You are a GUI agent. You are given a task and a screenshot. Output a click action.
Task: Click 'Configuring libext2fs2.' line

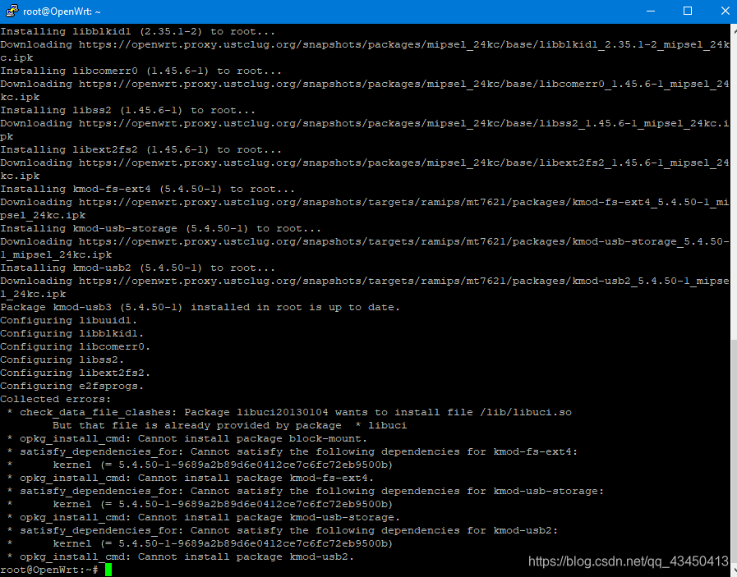(76, 373)
